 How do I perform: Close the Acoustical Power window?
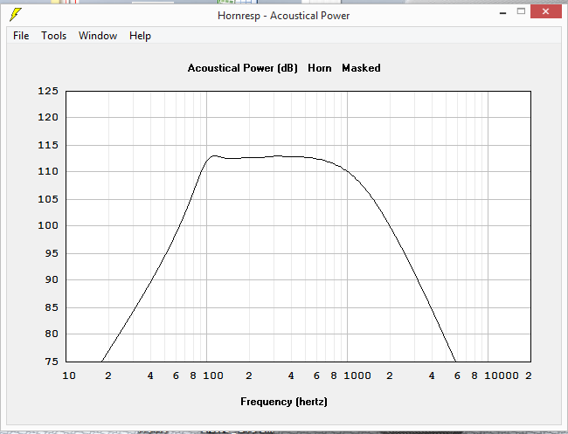coord(545,11)
